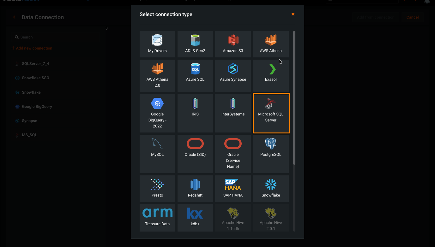
Task: Open the SQLServer_7_4 connection in sidebar
Action: click(x=35, y=64)
